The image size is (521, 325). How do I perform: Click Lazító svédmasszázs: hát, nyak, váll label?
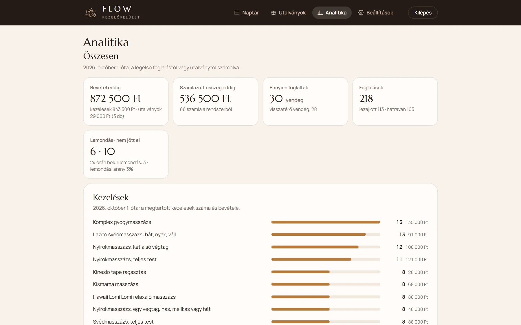coord(134,235)
